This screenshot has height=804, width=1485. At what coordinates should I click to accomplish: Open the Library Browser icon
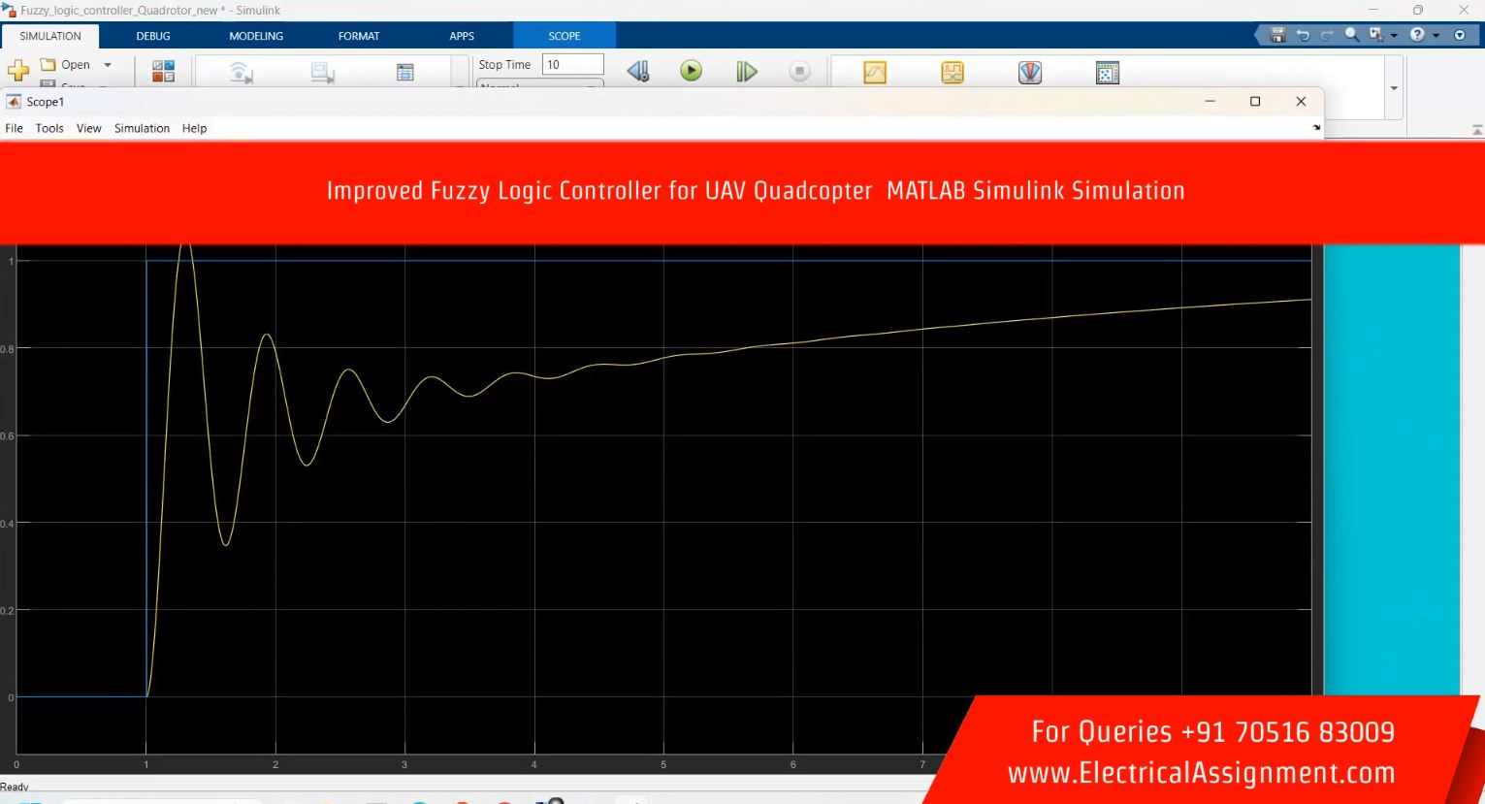(163, 71)
